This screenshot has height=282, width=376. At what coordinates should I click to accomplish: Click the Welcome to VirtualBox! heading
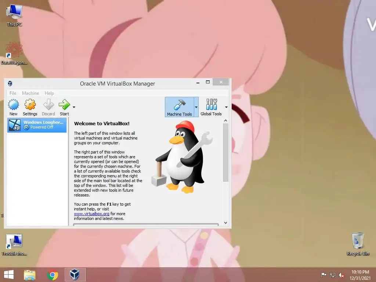pos(102,123)
